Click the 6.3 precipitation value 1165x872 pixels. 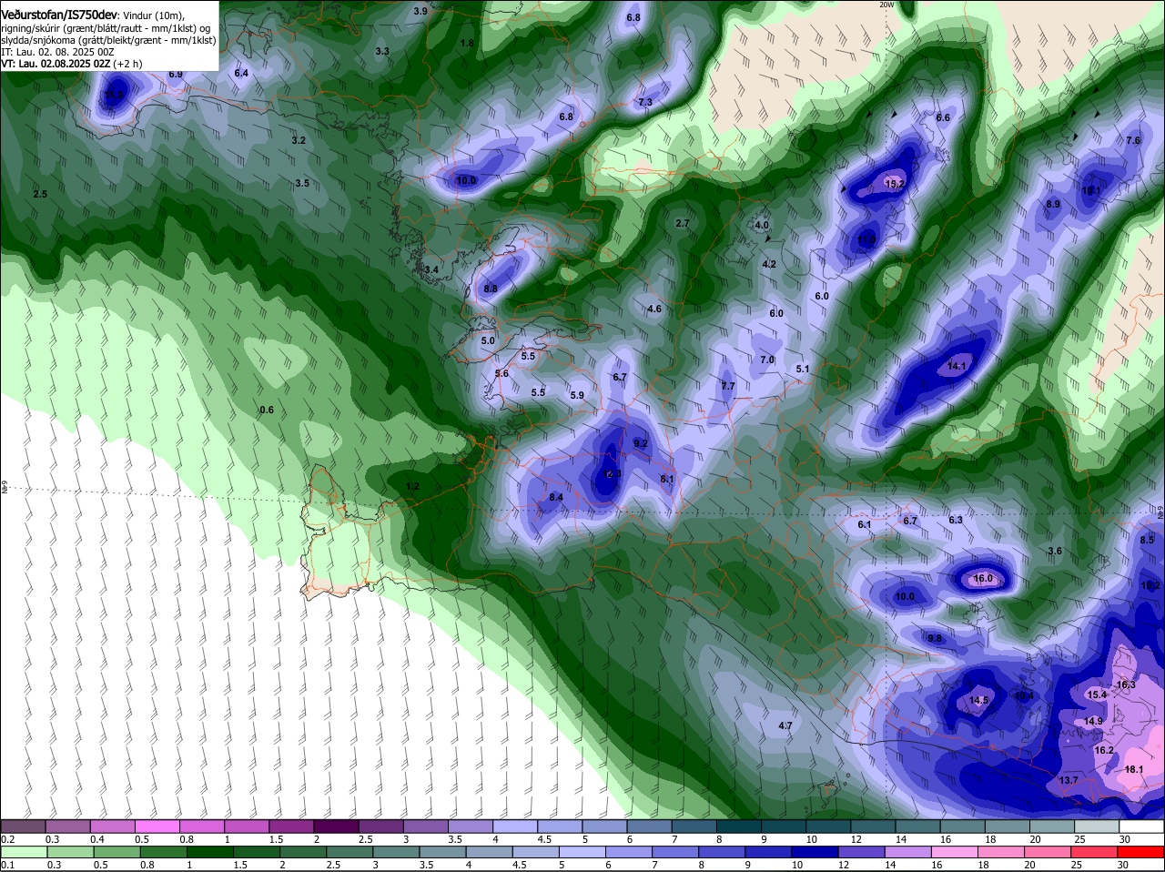[x=956, y=520]
